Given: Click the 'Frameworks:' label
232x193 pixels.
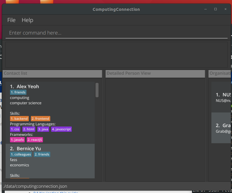Looking at the screenshot, I should [21, 134].
